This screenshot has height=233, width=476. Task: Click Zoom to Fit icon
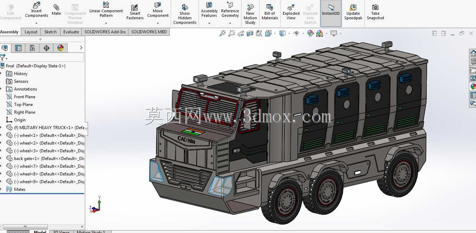point(223,33)
